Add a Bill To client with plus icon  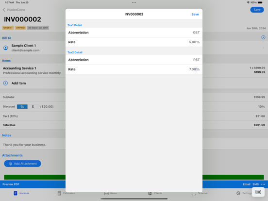coord(263,37)
